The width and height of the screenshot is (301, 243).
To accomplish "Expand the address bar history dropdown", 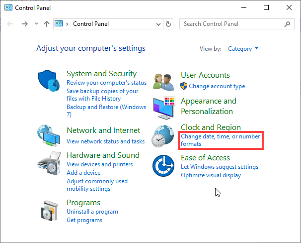I will pos(159,24).
